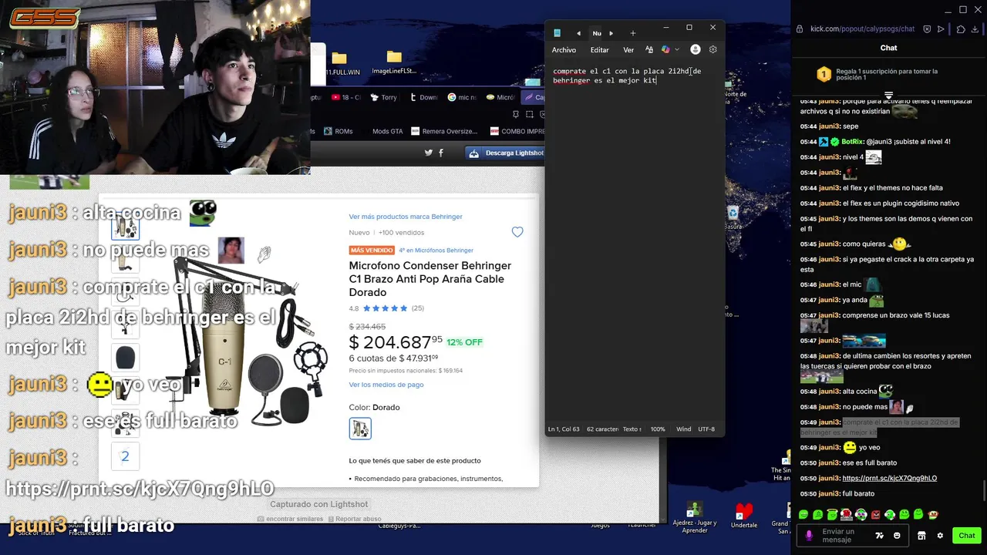Click the Descarga Lightshot button
The width and height of the screenshot is (987, 555).
tap(506, 153)
